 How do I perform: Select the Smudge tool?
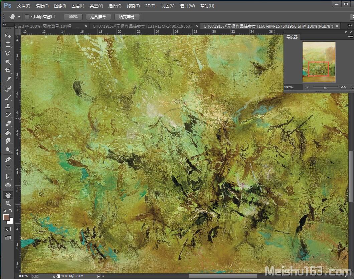8,141
